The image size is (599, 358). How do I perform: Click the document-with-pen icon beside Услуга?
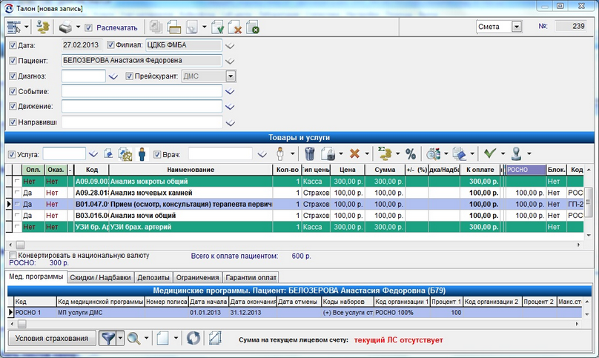tap(108, 154)
